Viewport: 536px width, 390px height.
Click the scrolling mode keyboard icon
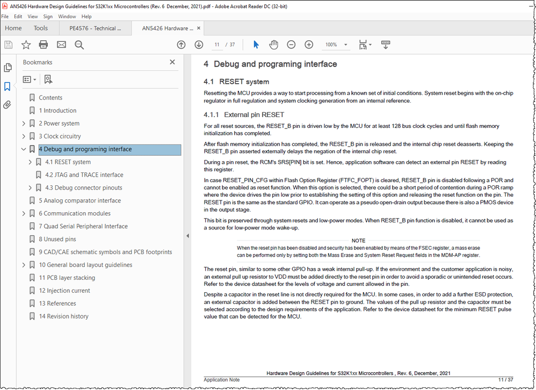[386, 45]
